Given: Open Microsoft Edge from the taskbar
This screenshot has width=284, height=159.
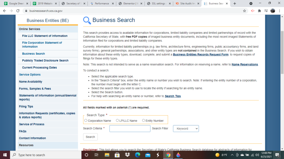Looking at the screenshot, I should [138, 155].
